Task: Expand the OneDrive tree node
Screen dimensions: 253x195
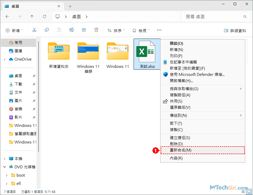Action: coord(5,59)
